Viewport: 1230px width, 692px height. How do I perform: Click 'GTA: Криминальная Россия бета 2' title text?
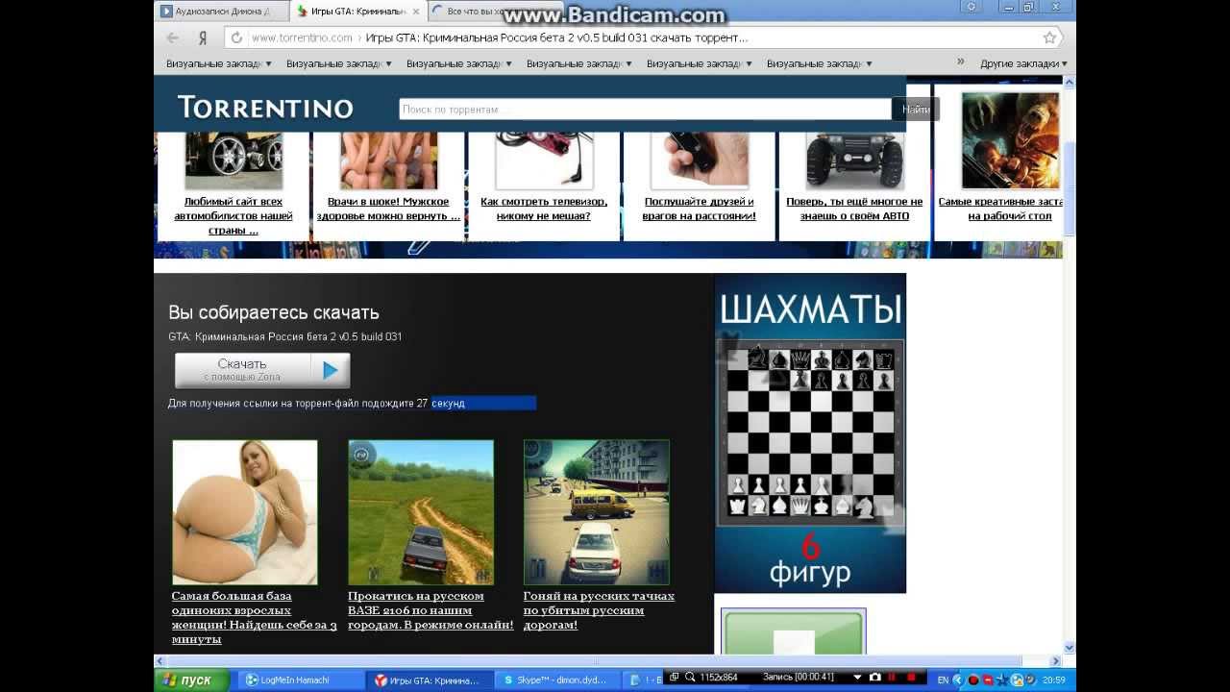tap(285, 336)
